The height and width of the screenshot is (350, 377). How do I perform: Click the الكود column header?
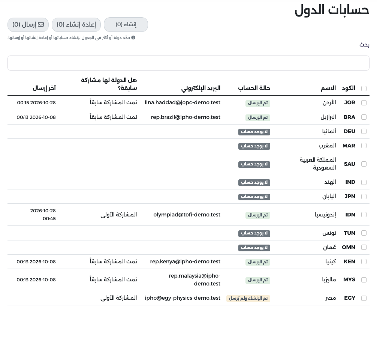349,88
